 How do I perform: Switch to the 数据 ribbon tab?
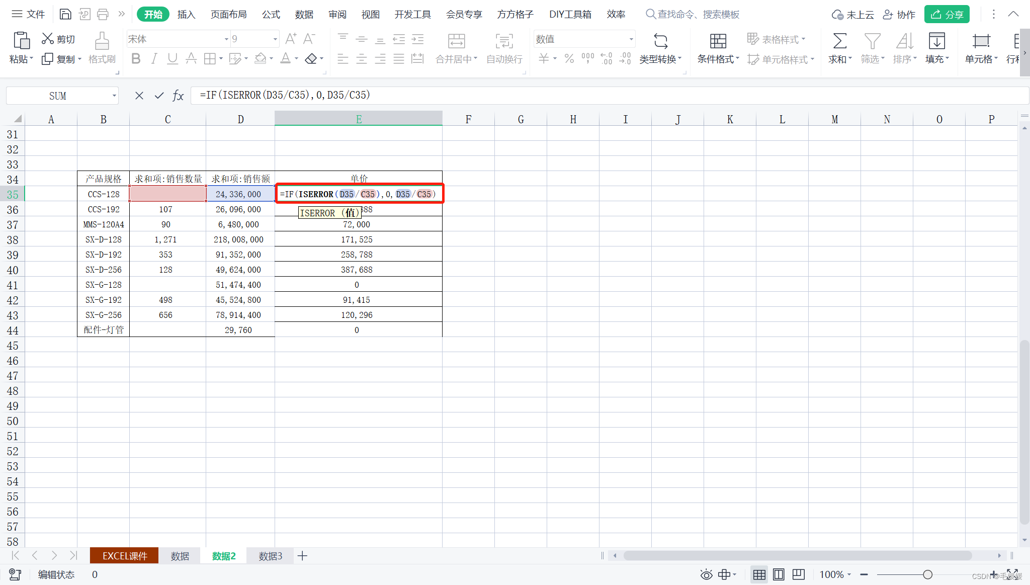pos(304,14)
